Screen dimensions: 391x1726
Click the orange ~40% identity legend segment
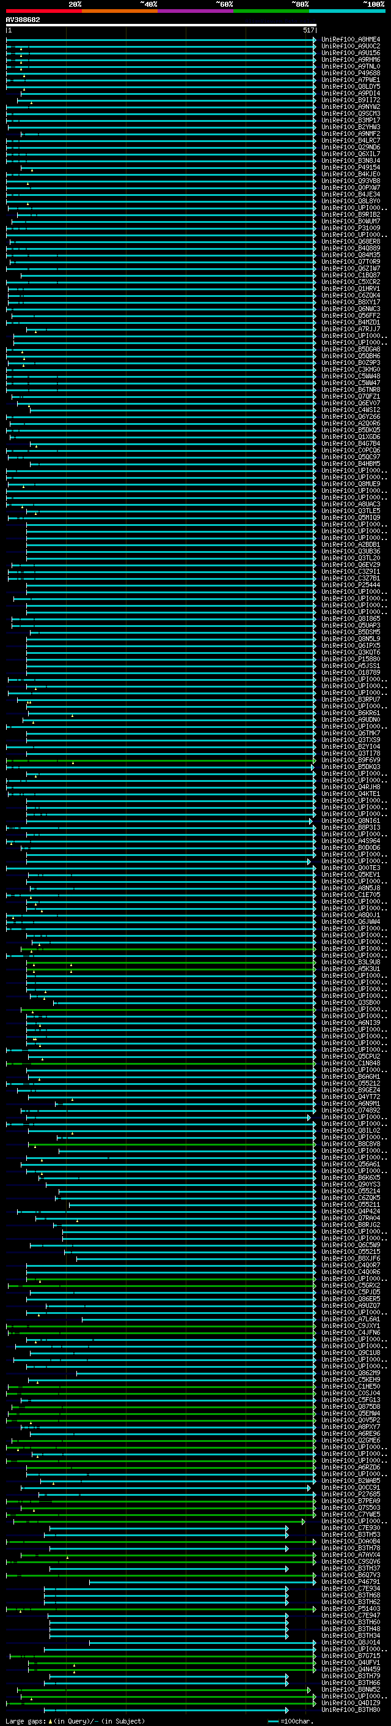tap(120, 11)
